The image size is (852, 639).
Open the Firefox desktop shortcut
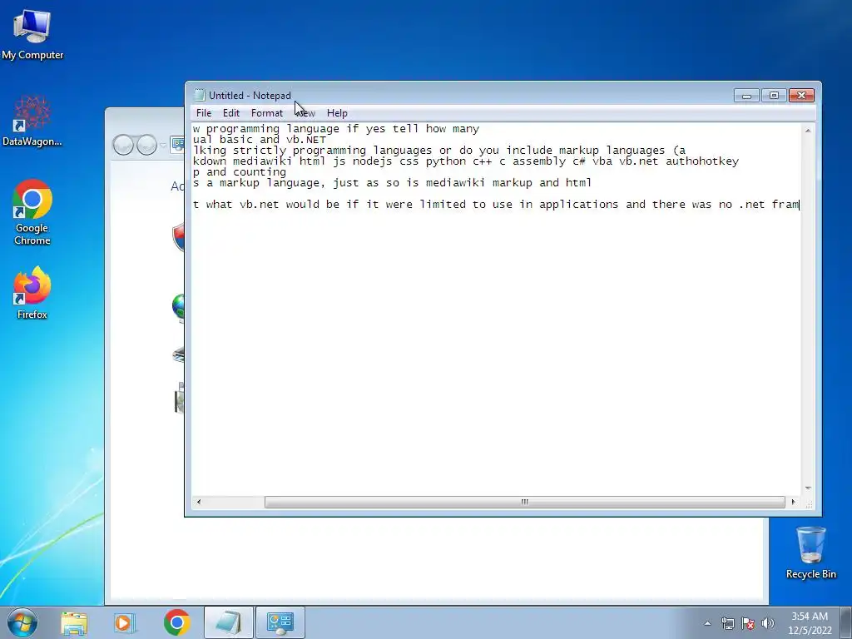32,292
